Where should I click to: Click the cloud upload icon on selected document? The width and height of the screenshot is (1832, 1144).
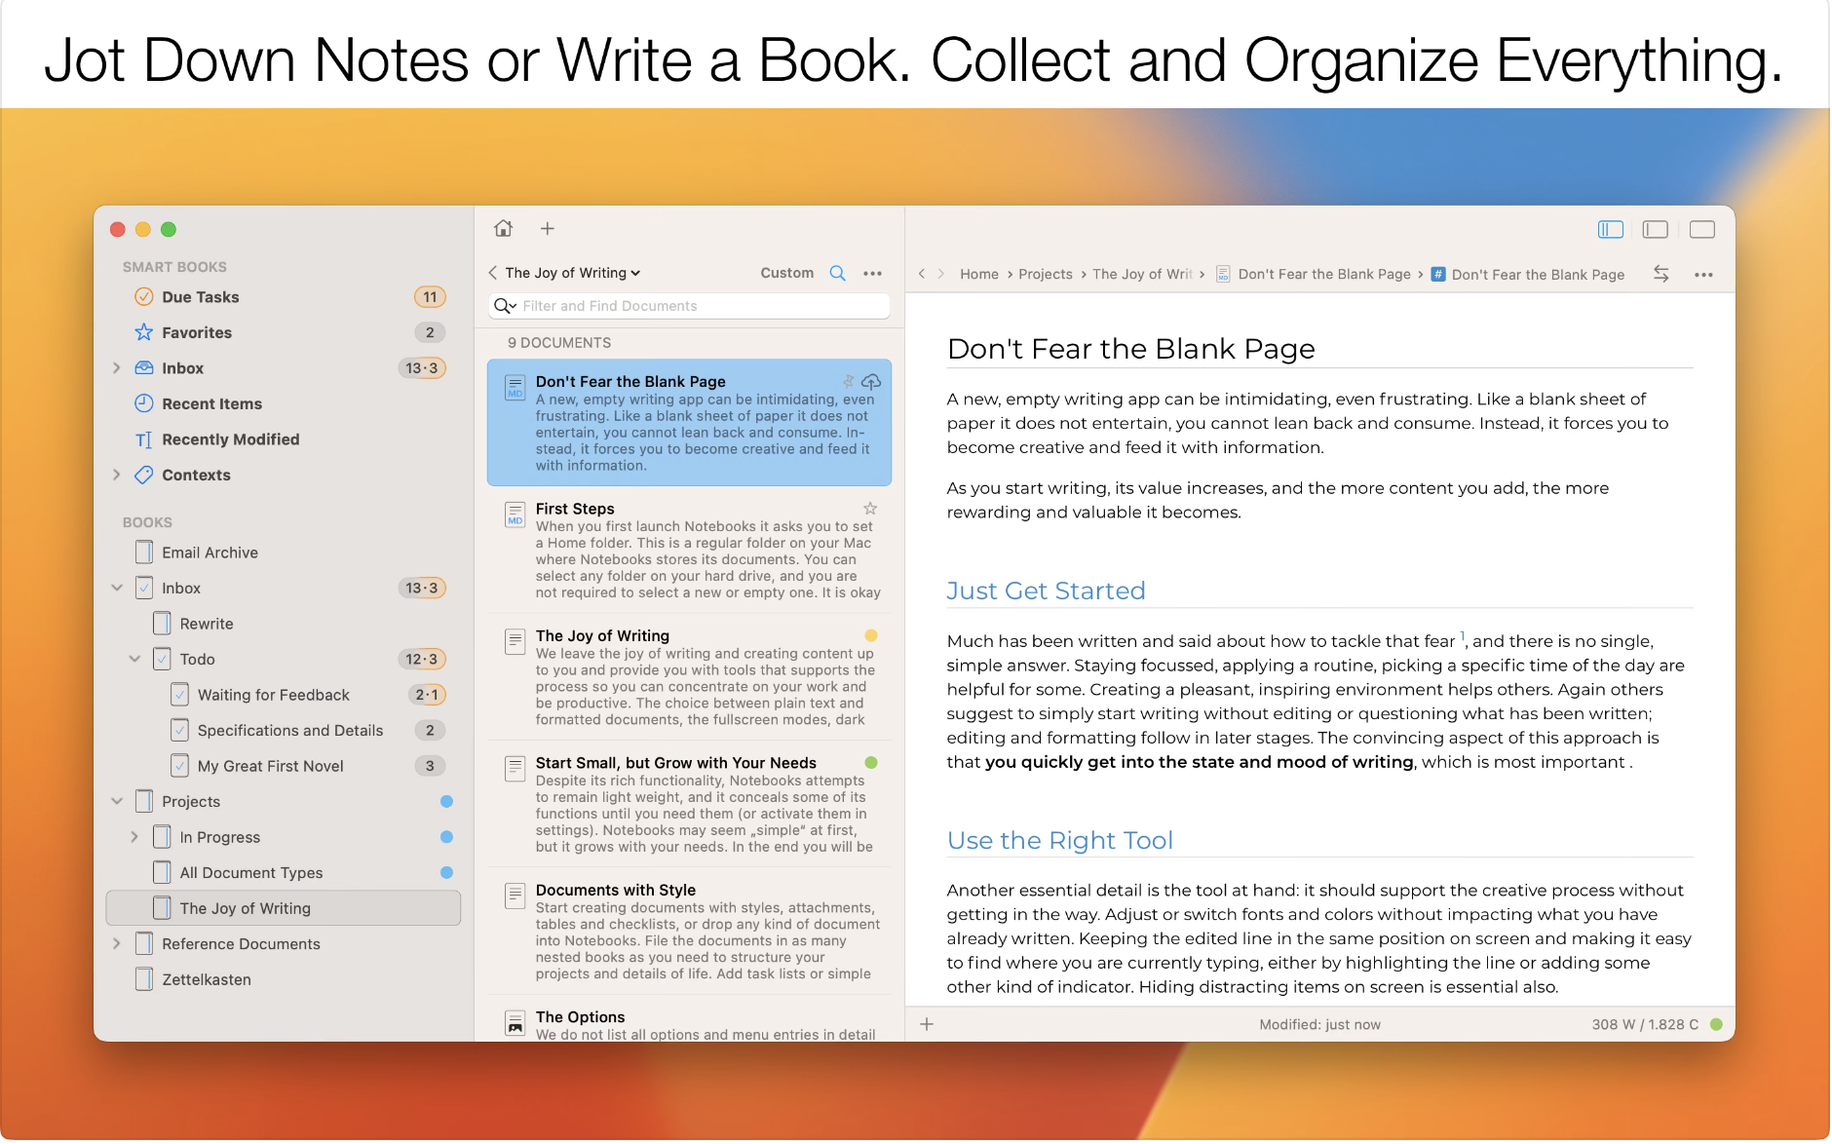[x=871, y=382]
